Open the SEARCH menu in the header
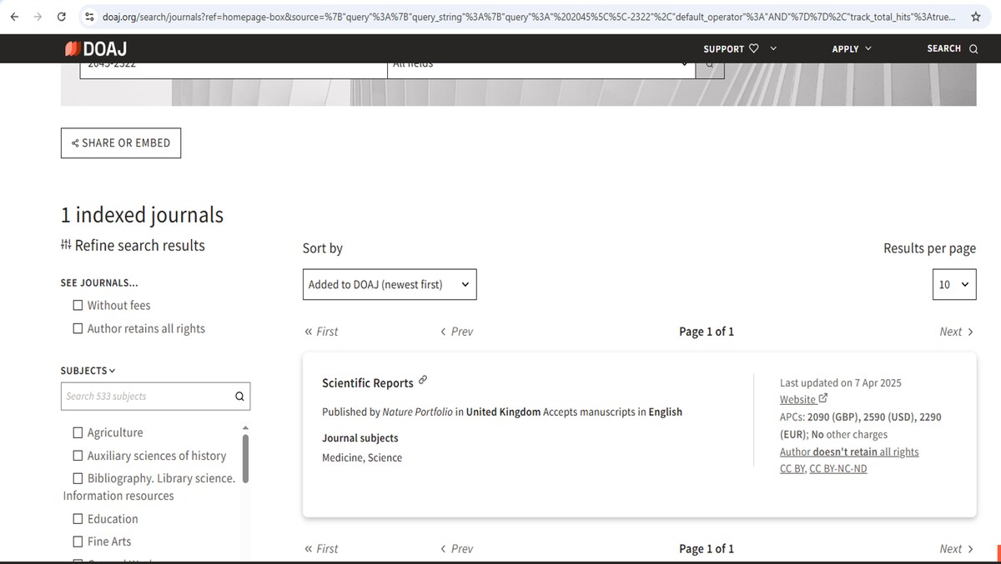The width and height of the screenshot is (1001, 564). (x=952, y=48)
